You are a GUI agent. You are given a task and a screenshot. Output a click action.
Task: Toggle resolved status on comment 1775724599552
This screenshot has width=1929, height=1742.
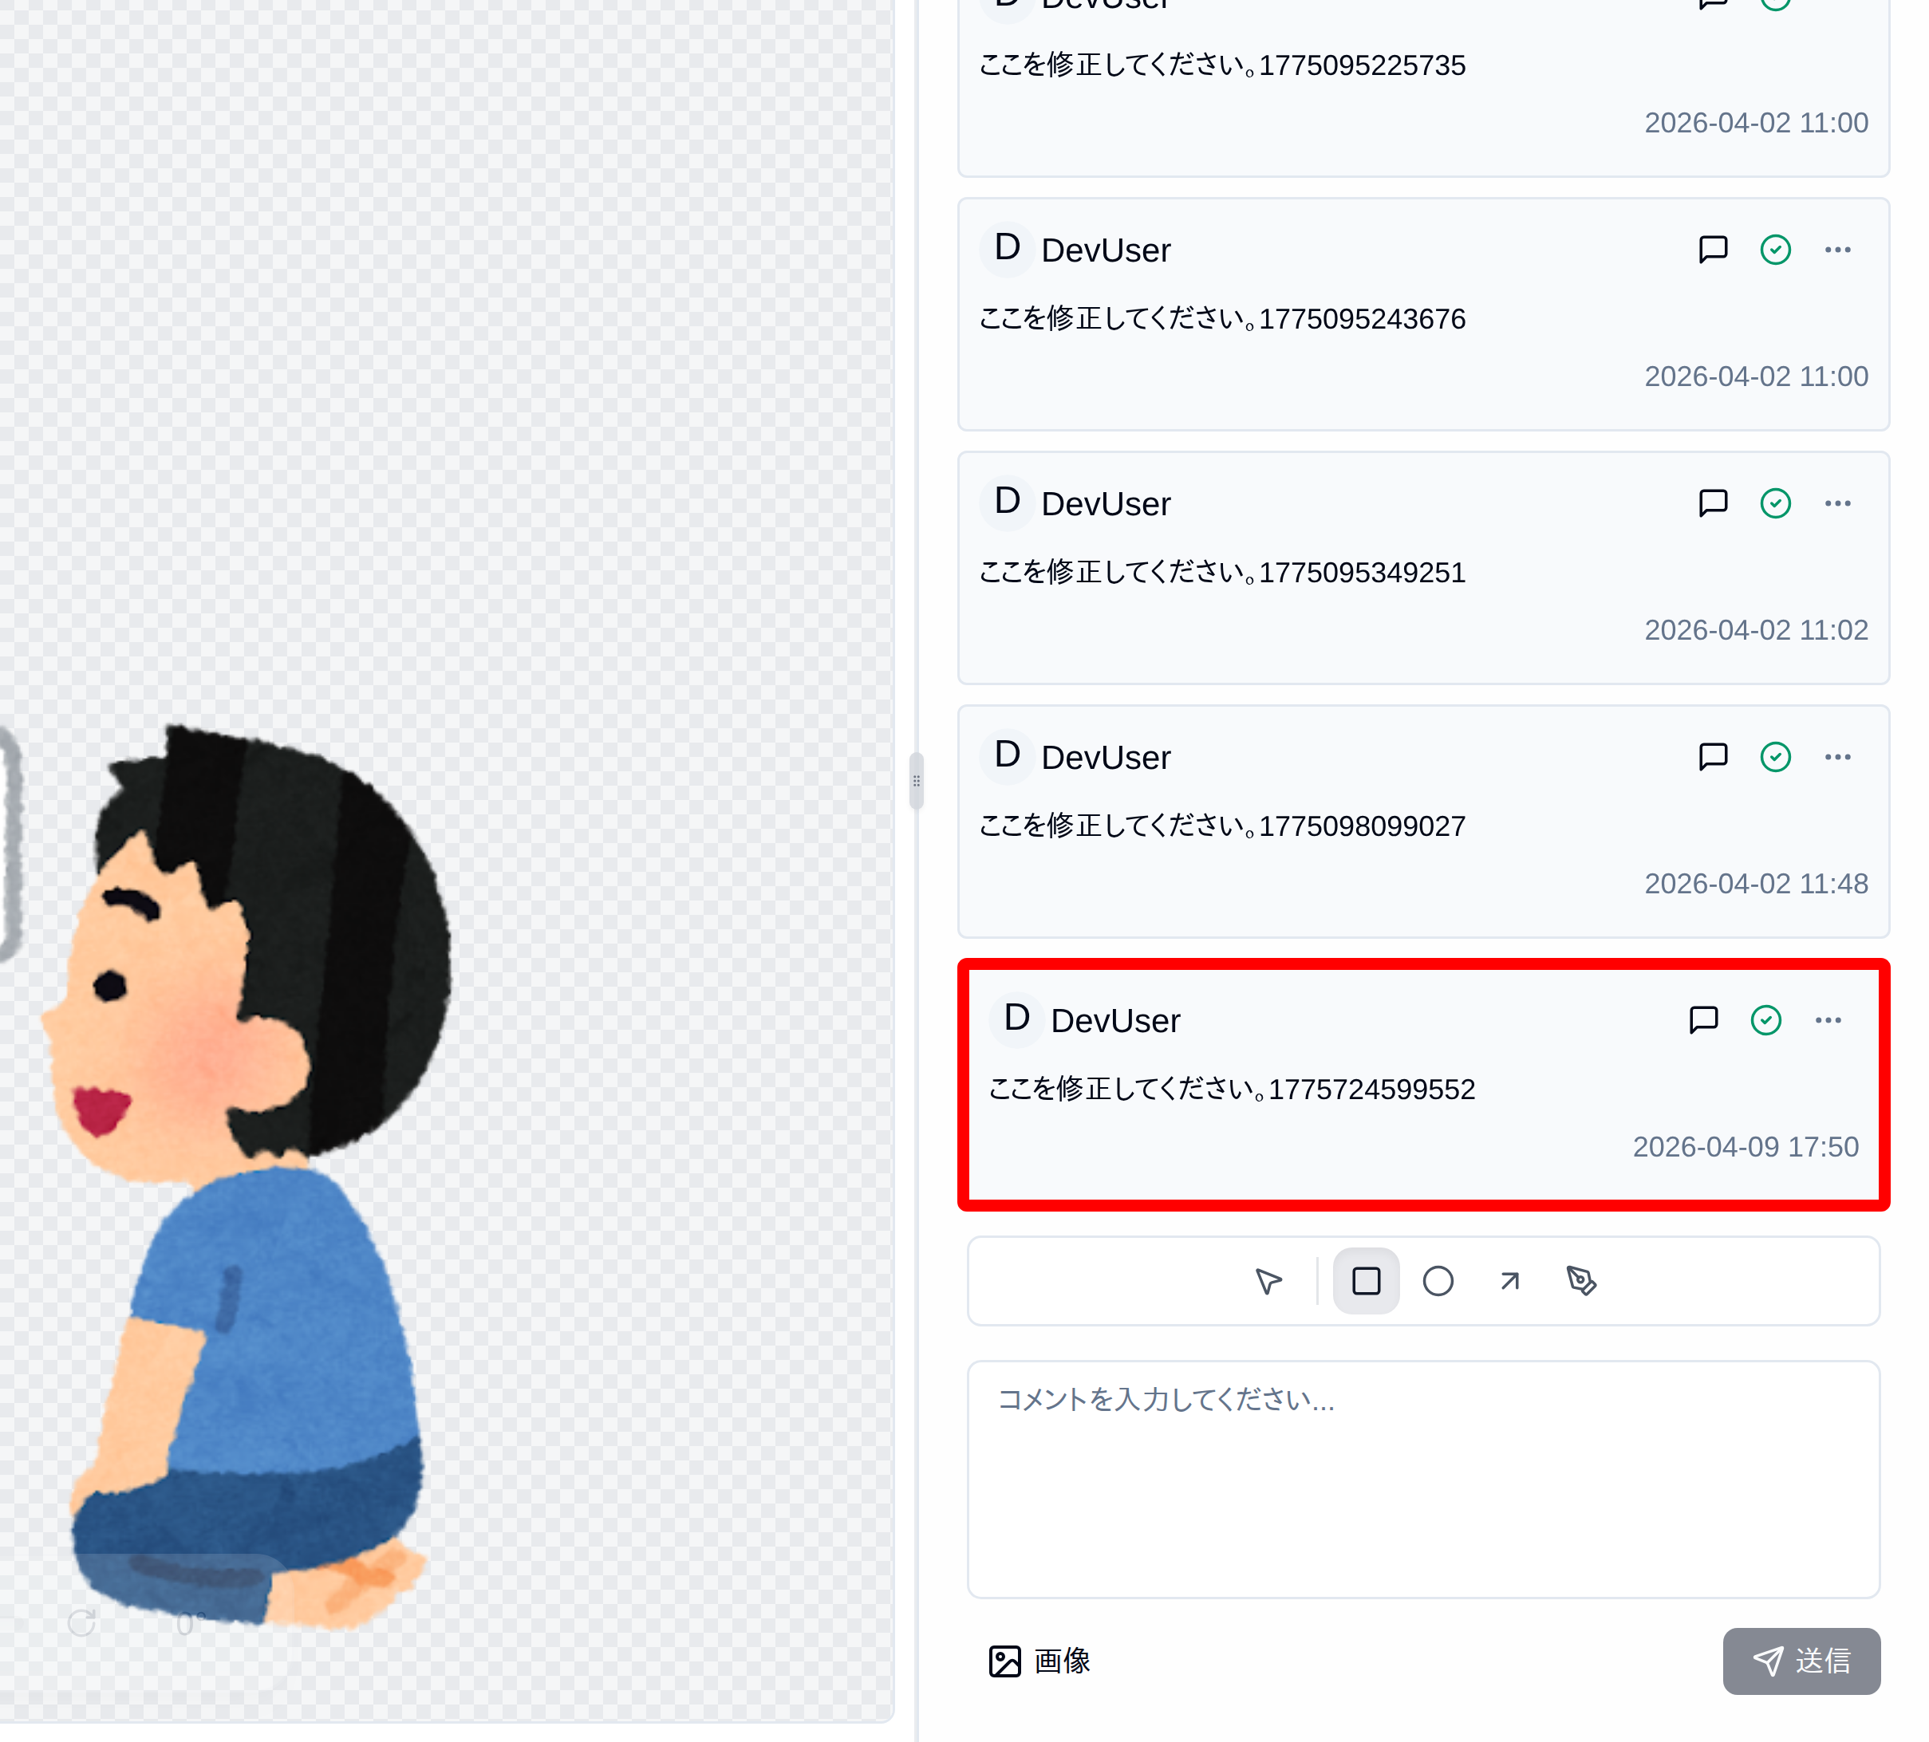pyautogui.click(x=1765, y=1019)
